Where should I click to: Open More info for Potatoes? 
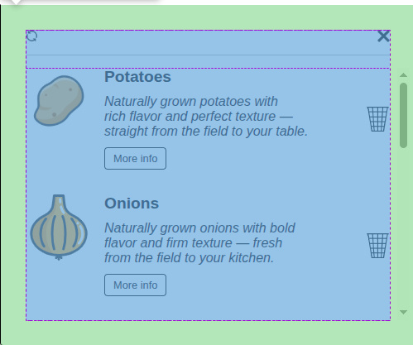[x=135, y=158]
